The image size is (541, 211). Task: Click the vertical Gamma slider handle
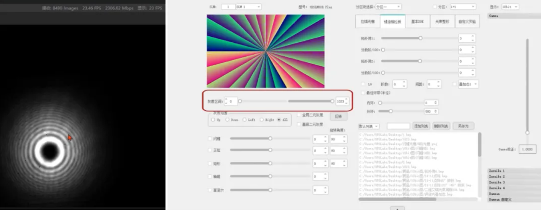tap(527, 132)
